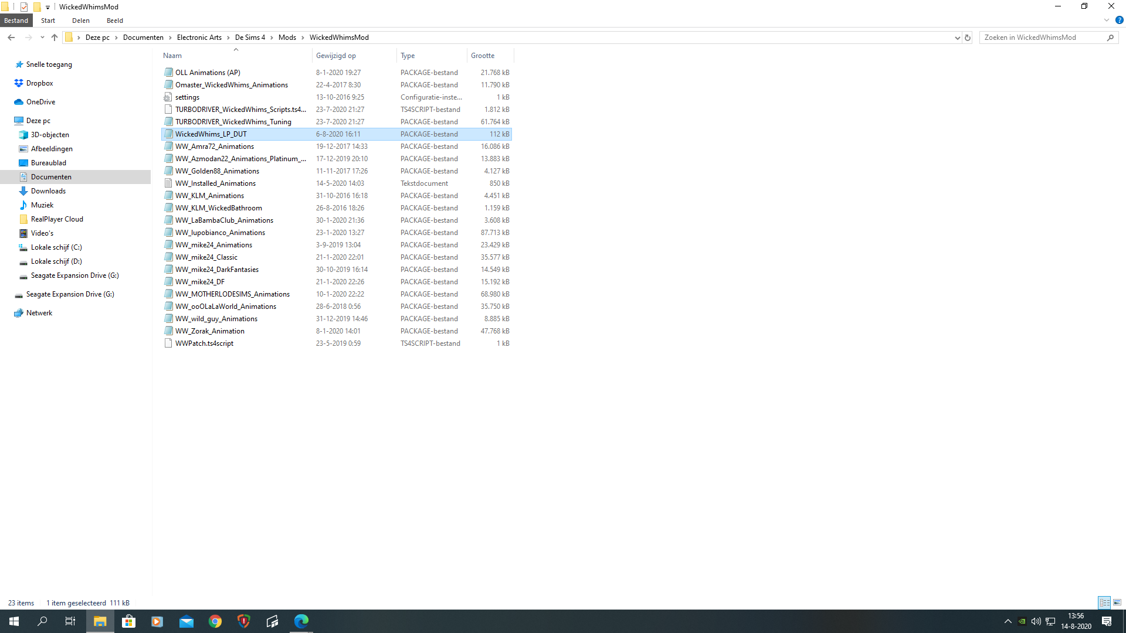Open File Explorer from the taskbar
Screen dimensions: 1126x633
pos(100,621)
